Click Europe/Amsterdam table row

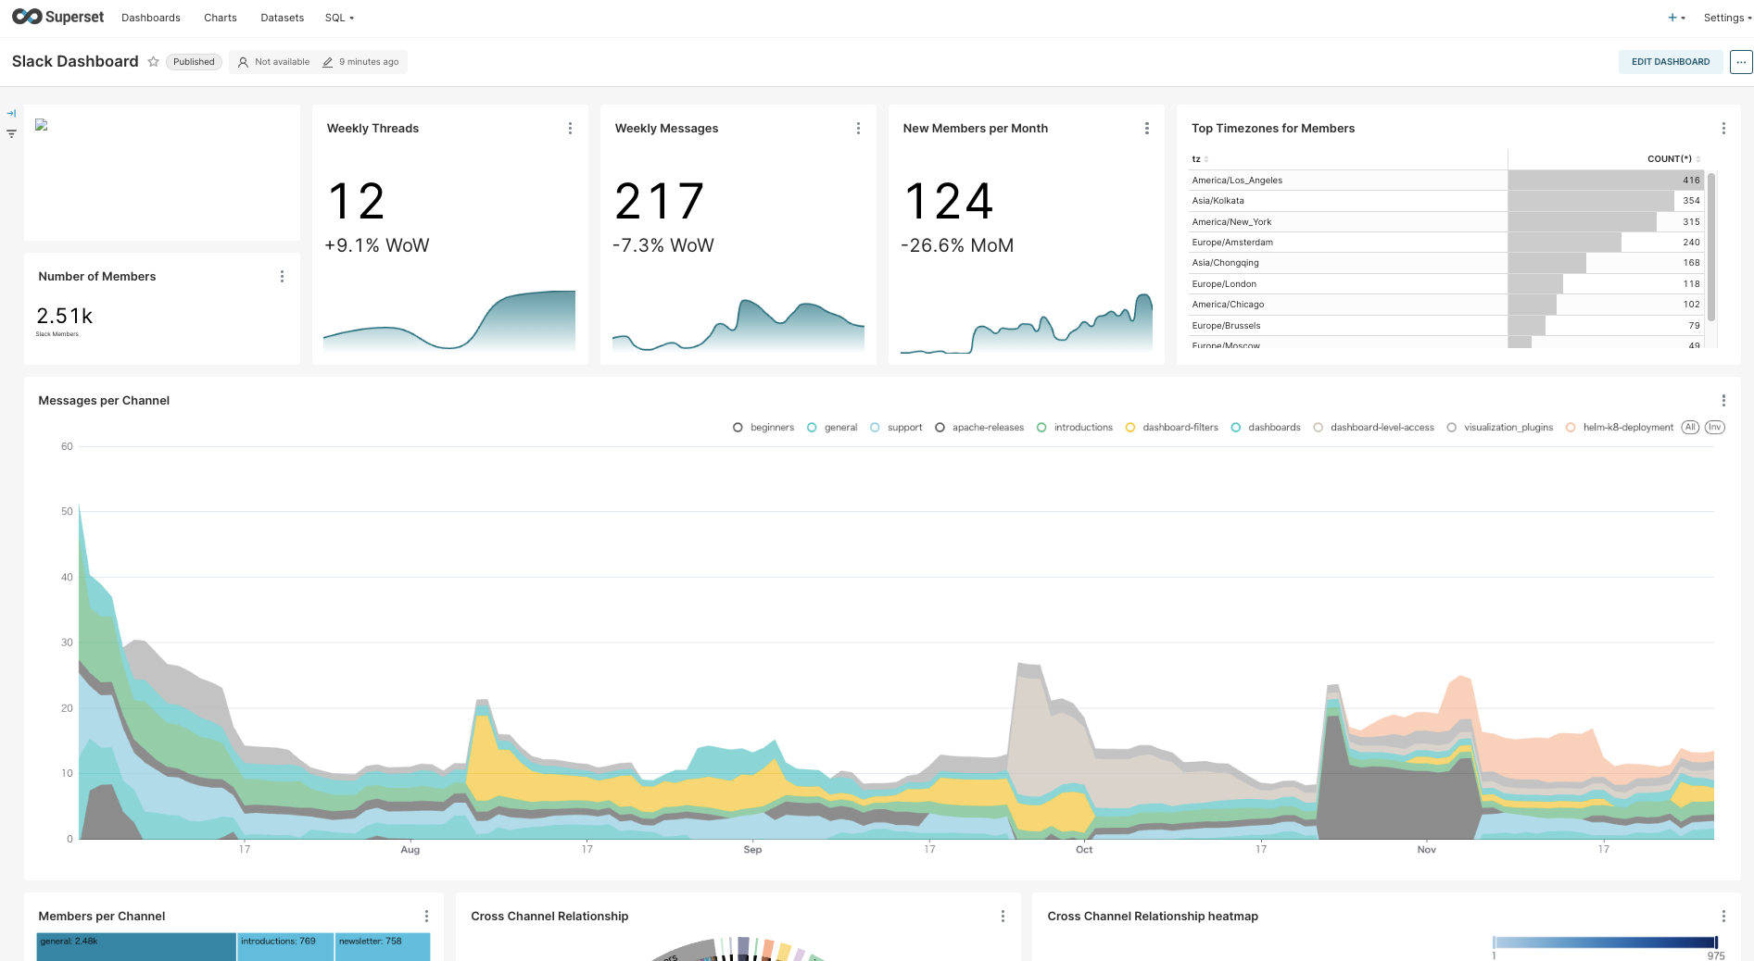(x=1446, y=243)
